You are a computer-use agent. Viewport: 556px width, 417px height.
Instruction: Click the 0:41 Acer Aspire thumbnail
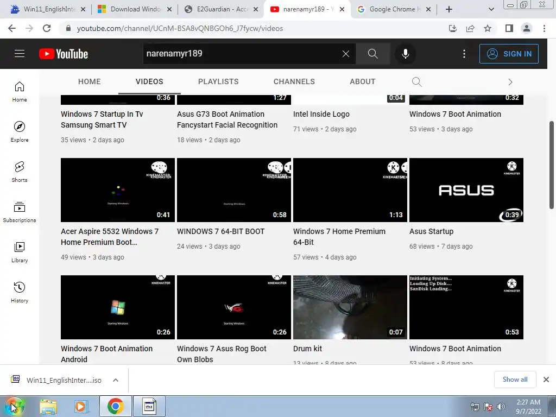118,190
